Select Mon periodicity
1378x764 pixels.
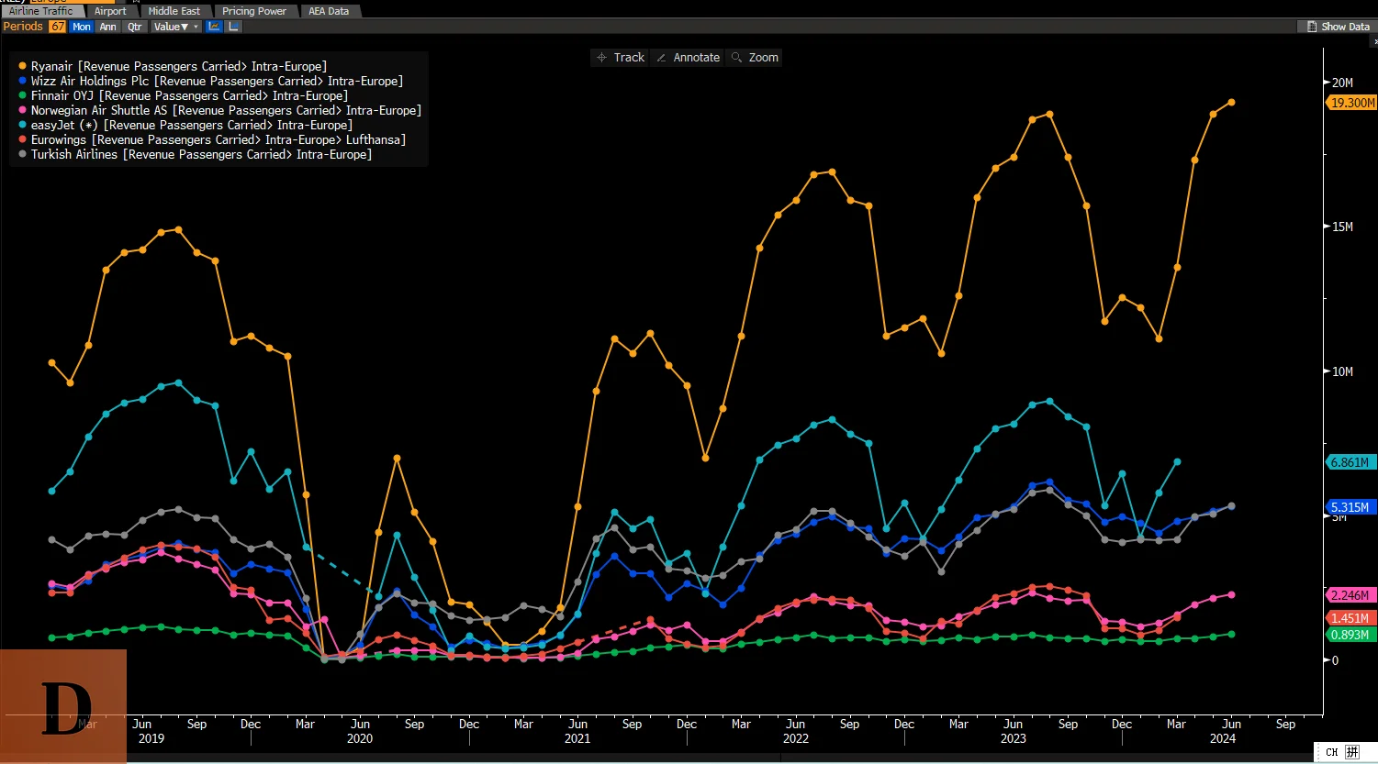coord(82,27)
